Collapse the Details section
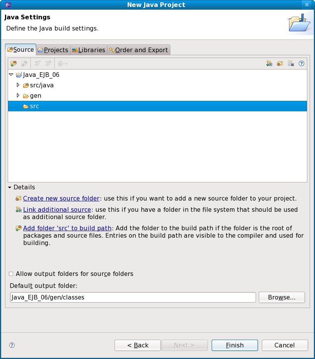 tap(10, 187)
